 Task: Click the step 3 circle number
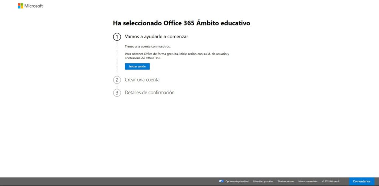[117, 93]
